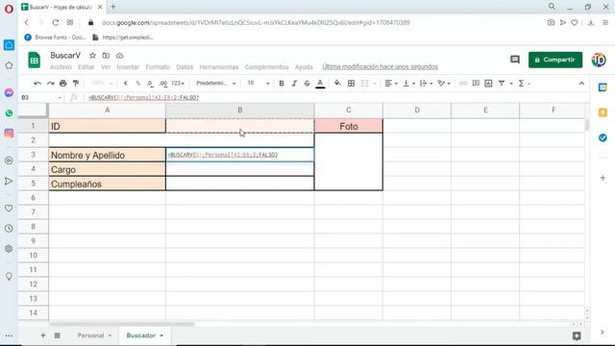Collapse the toolbar with chevron up

click(x=581, y=84)
